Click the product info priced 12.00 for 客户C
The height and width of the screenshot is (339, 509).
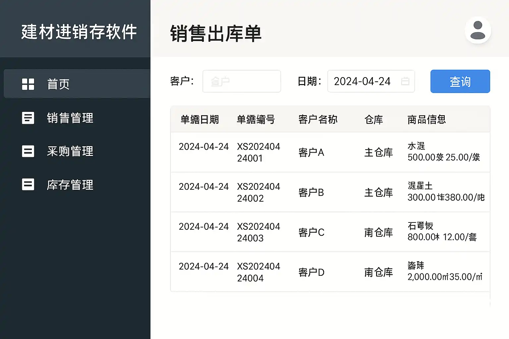coord(442,231)
